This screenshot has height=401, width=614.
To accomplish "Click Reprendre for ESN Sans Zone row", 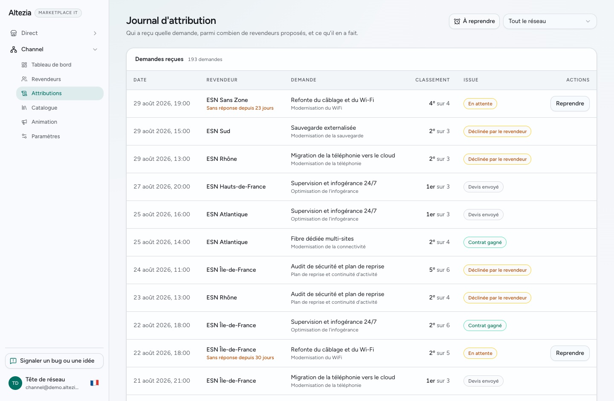I will (570, 104).
